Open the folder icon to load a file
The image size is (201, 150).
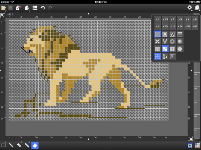pyautogui.click(x=3, y=8)
